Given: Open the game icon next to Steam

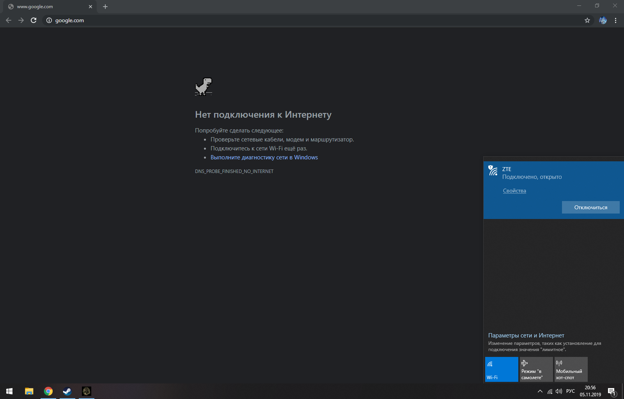Looking at the screenshot, I should 86,391.
